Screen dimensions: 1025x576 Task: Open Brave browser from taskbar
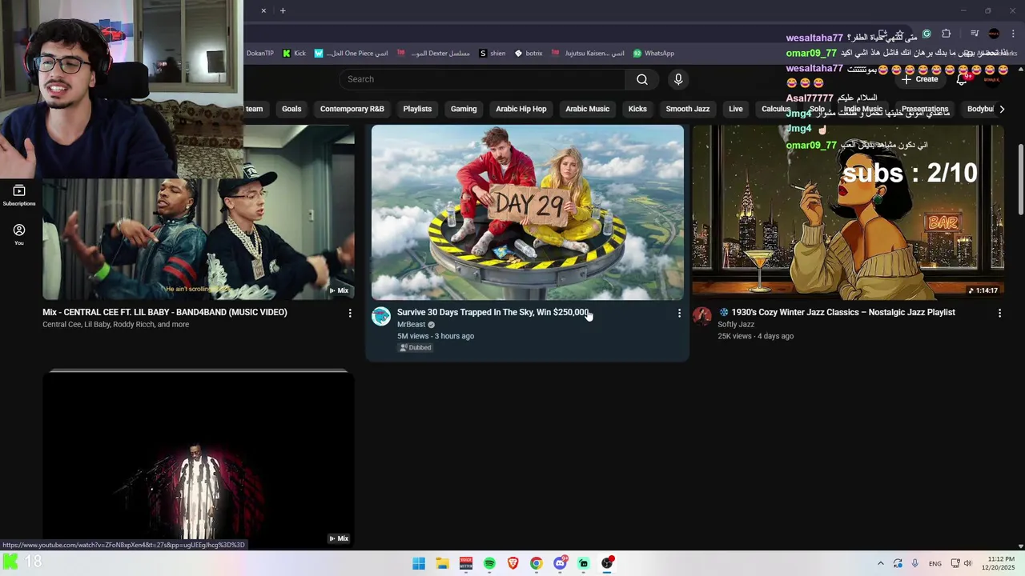[x=512, y=563]
